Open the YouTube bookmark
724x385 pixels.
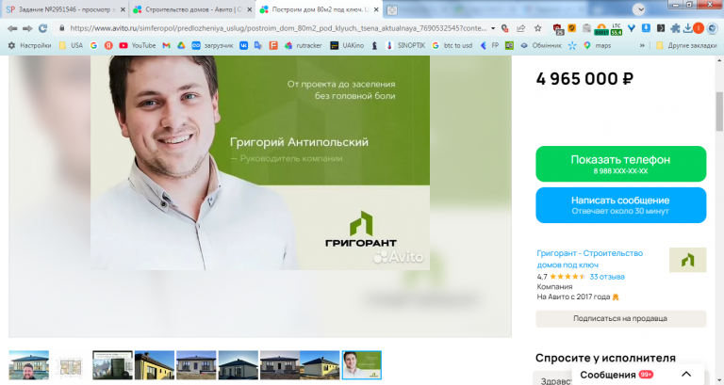137,45
